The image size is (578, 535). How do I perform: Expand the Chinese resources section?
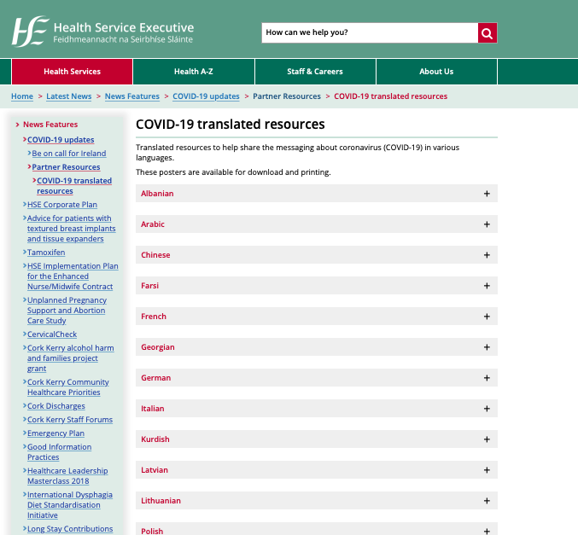pyautogui.click(x=317, y=255)
